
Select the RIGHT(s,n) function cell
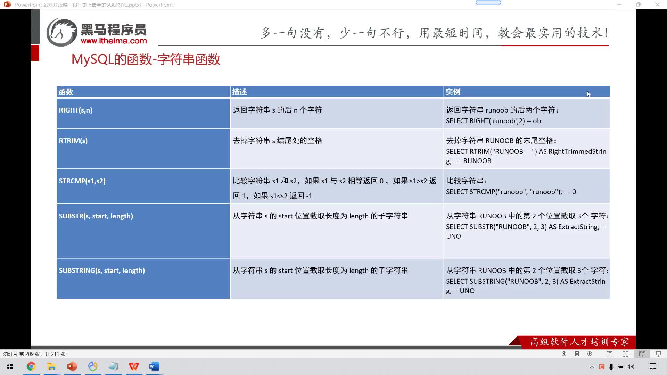[x=143, y=114]
